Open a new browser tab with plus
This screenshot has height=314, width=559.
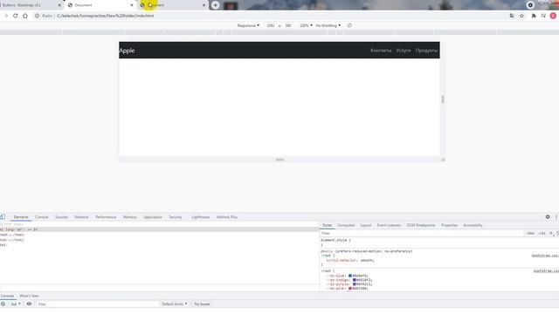(x=215, y=5)
